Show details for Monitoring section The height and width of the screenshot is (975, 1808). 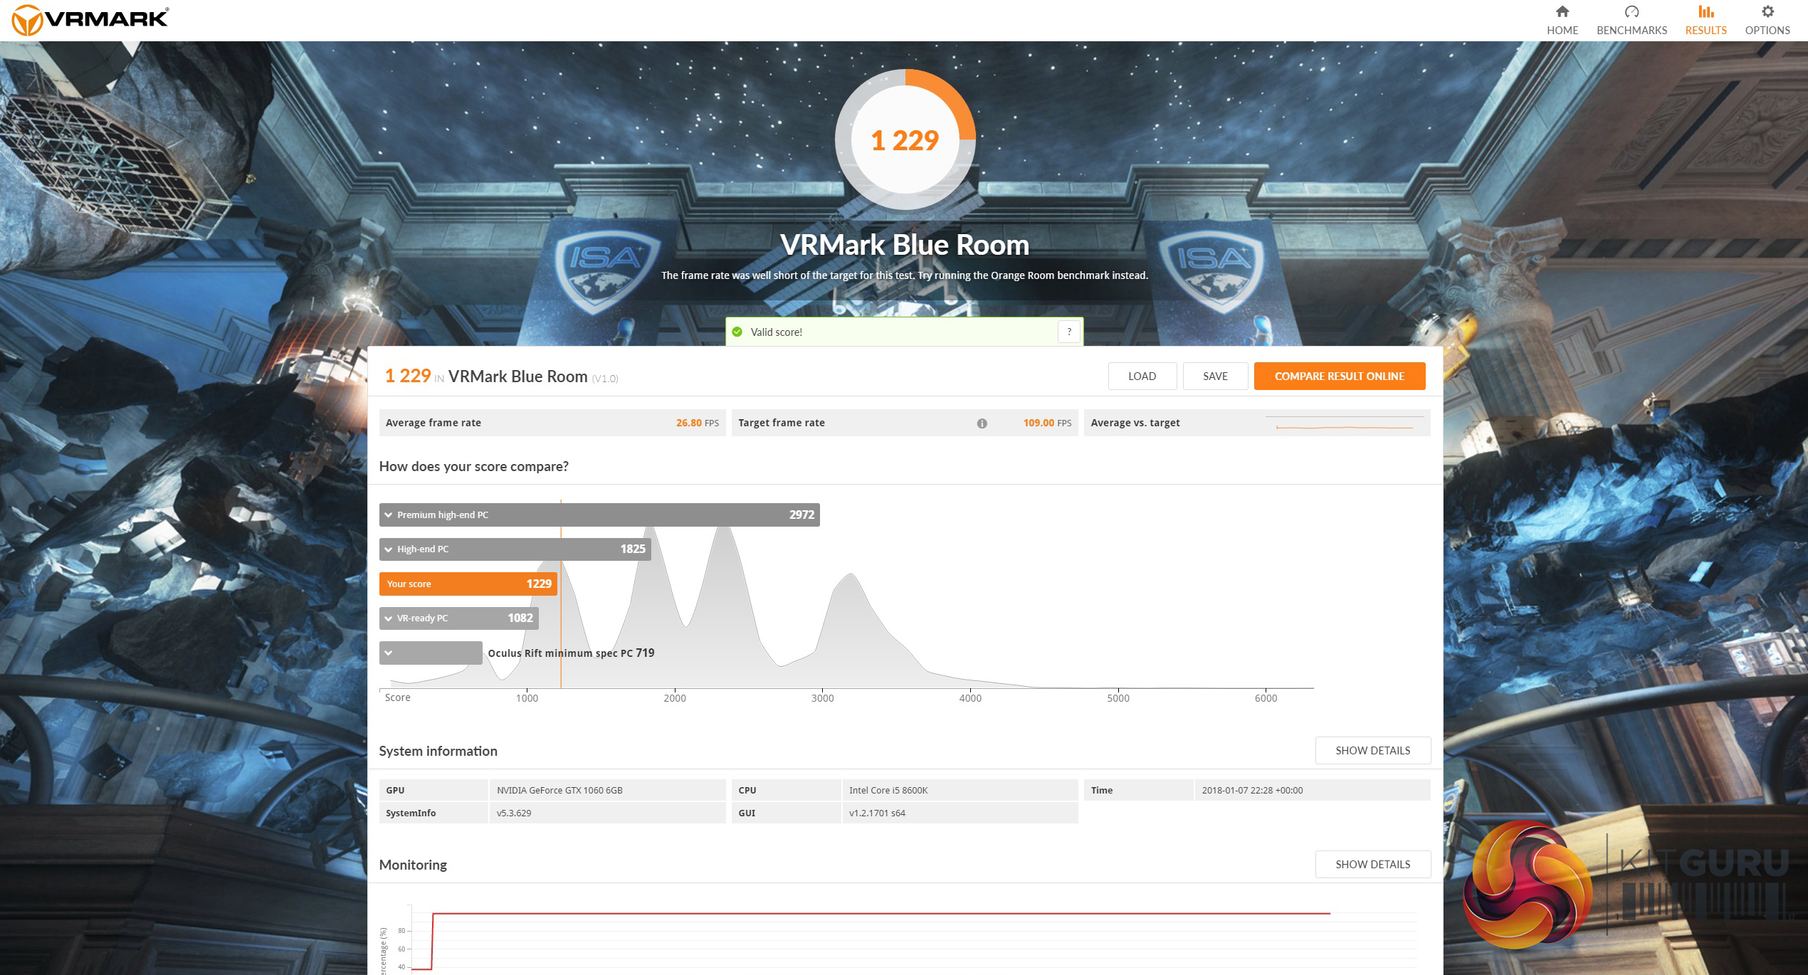(1372, 865)
